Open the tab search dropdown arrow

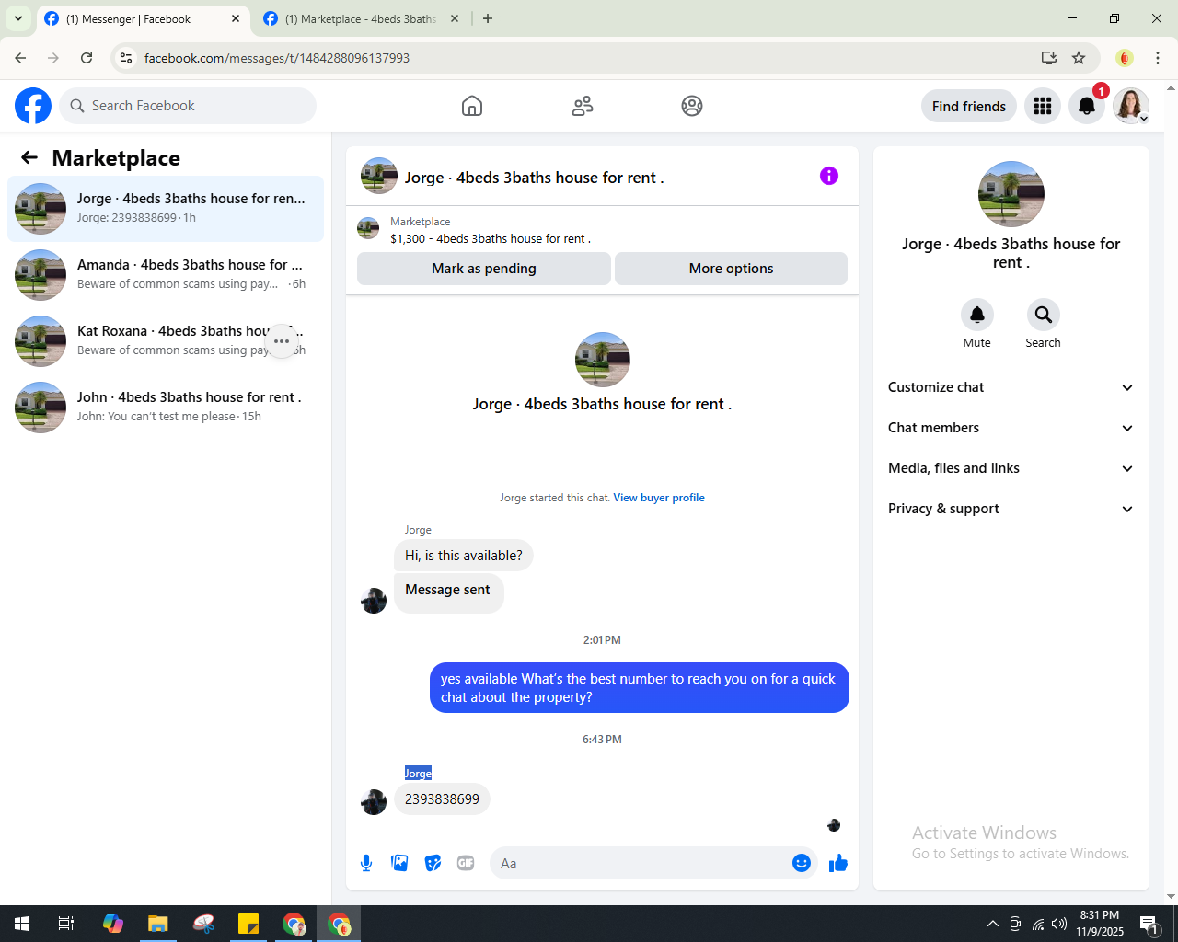pos(17,18)
